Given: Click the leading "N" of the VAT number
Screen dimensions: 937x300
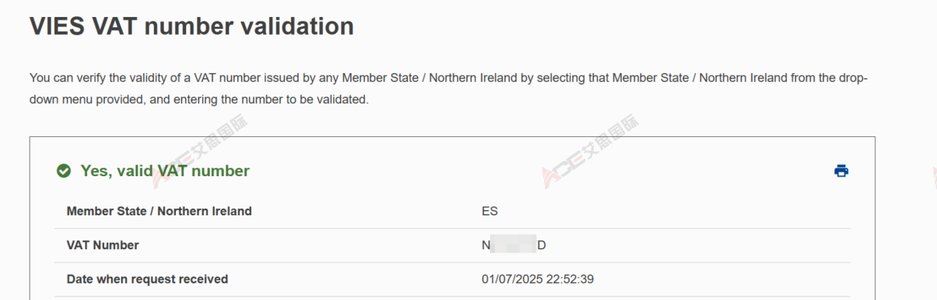Looking at the screenshot, I should (485, 245).
